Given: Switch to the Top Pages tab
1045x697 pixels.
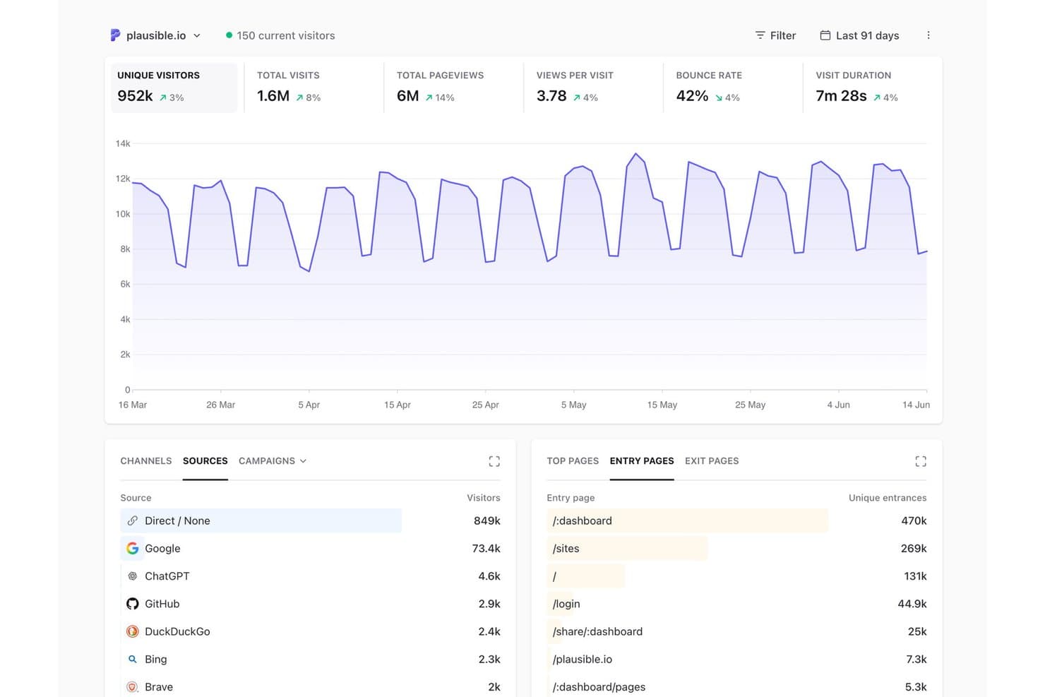Looking at the screenshot, I should 573,460.
